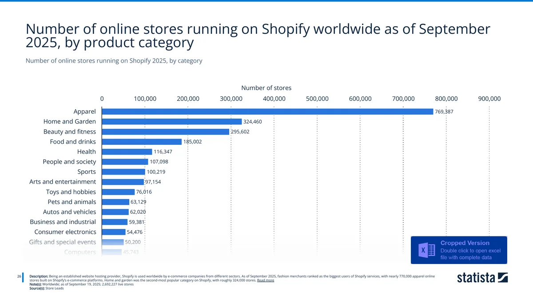
Task: Click the chart subtitle text
Action: coord(113,60)
